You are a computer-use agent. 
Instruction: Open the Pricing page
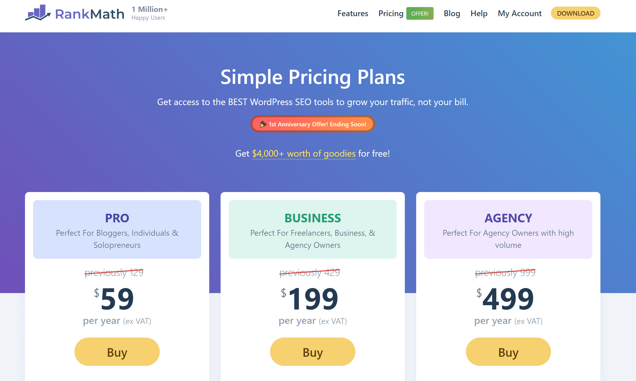coord(391,13)
